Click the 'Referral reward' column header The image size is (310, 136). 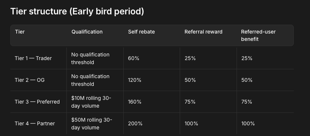pos(203,32)
